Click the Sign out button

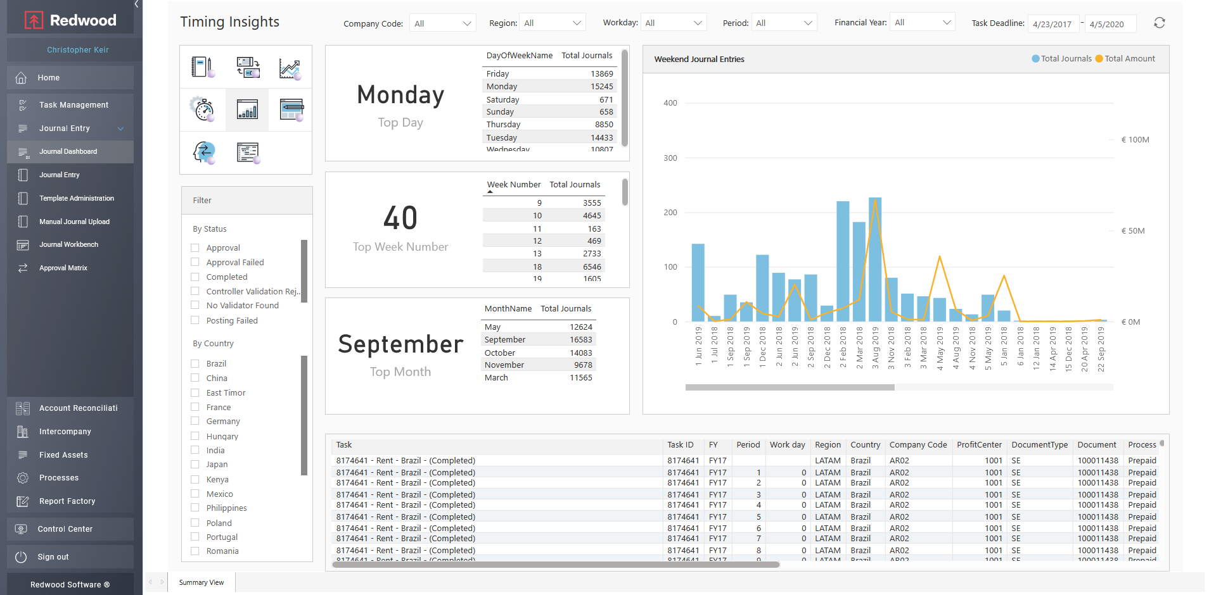pos(53,557)
